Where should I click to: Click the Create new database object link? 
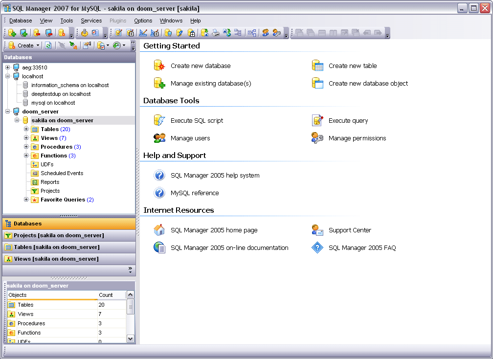(359, 83)
